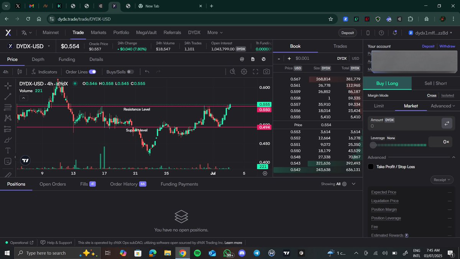
Task: Open the emoji sticker tool
Action: [8, 162]
